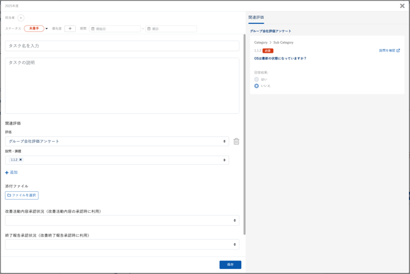Click the plus button next to 優先度
The image size is (410, 274).
(x=70, y=29)
